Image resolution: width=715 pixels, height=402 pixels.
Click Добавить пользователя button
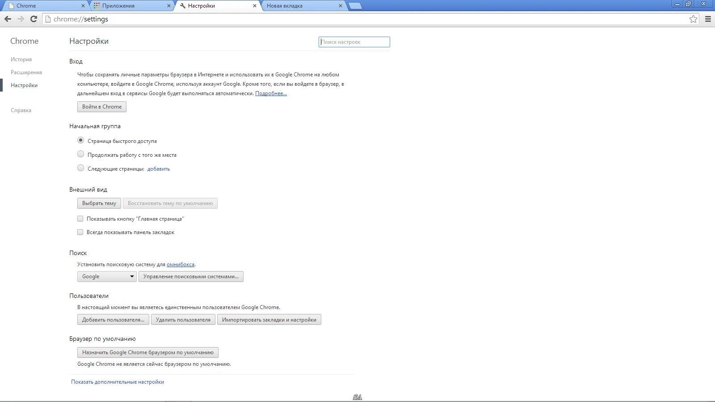pyautogui.click(x=113, y=320)
